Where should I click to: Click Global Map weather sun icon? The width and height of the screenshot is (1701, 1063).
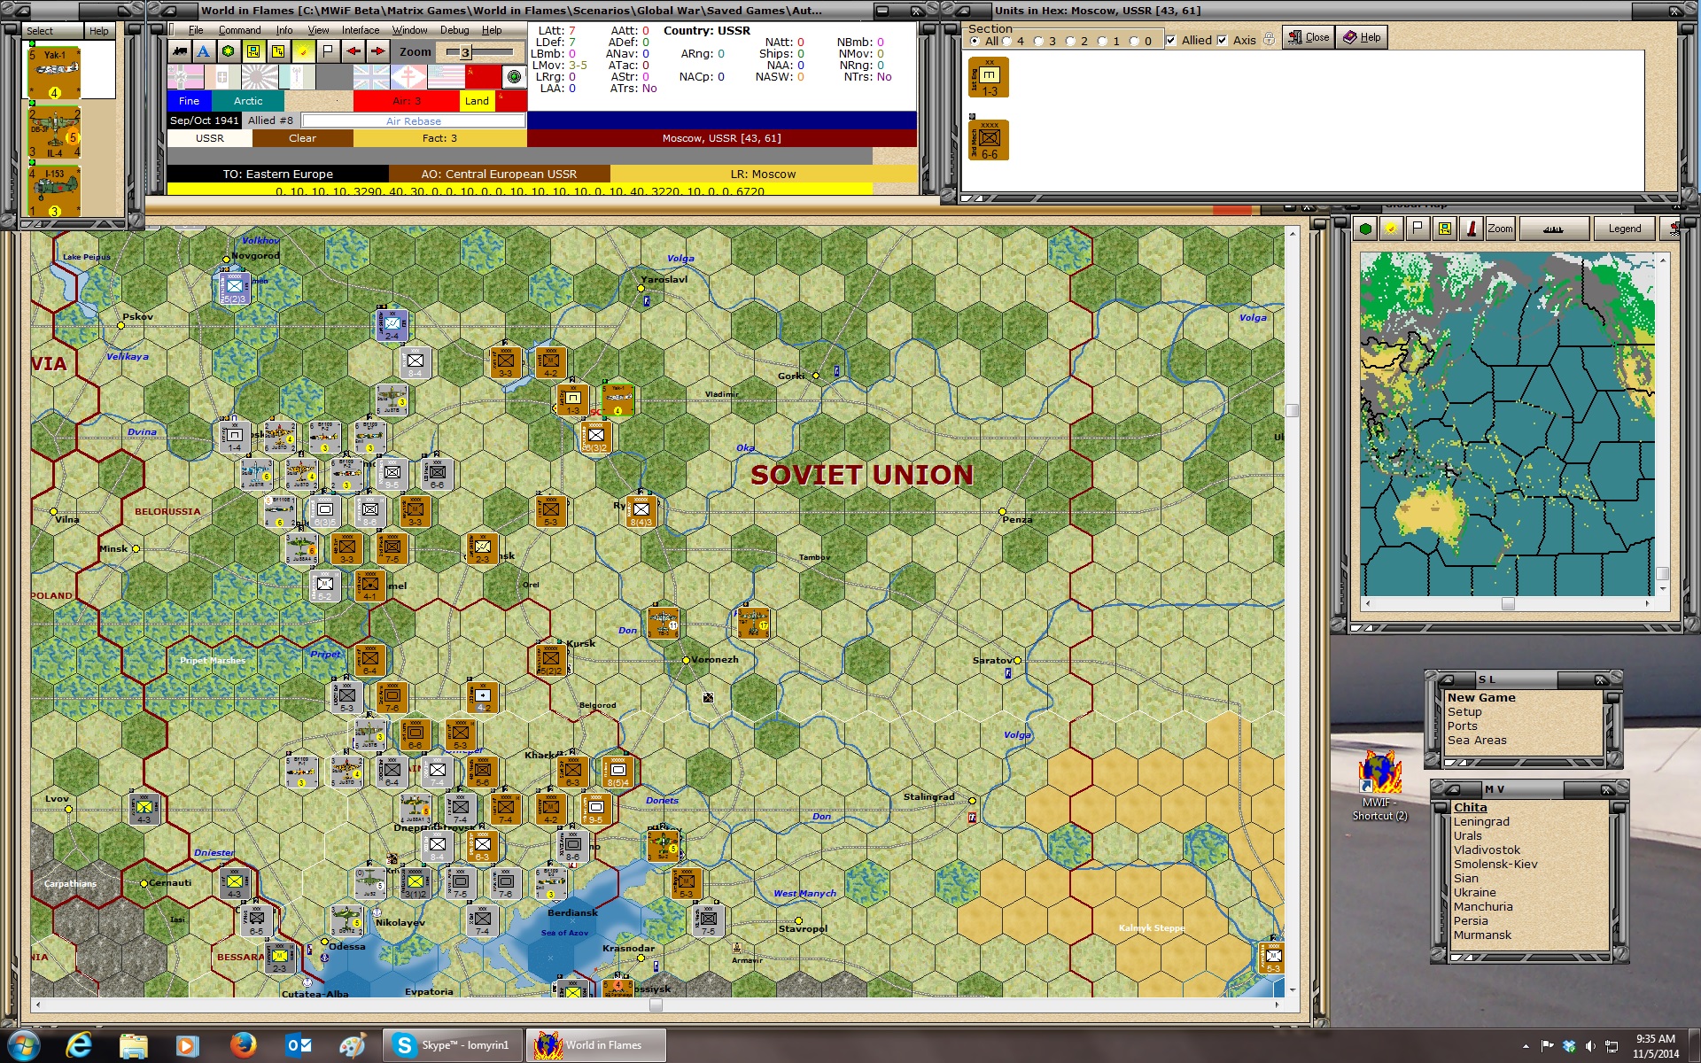click(1392, 229)
